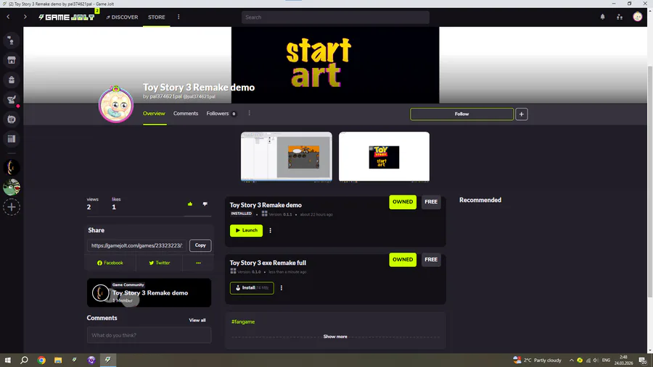
Task: Open the top bar more options menu
Action: point(178,17)
